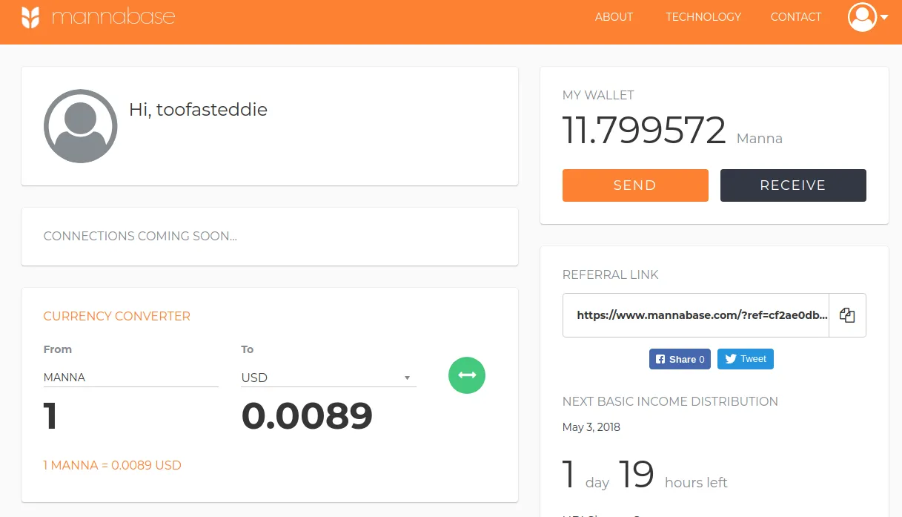This screenshot has width=902, height=517.
Task: Expand the account dropdown caret
Action: (x=884, y=18)
